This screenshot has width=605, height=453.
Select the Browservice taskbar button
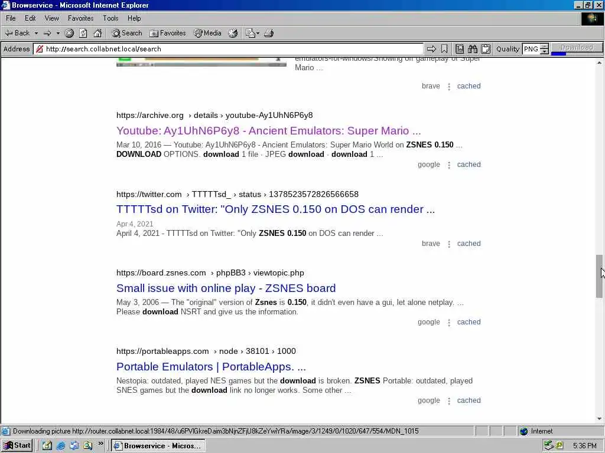click(158, 446)
